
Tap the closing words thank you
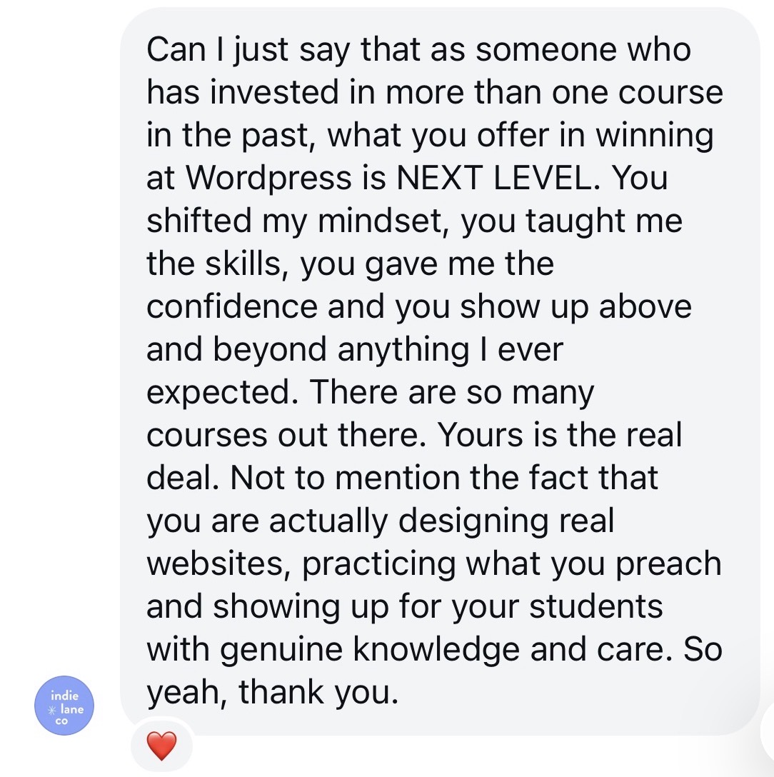tap(318, 693)
